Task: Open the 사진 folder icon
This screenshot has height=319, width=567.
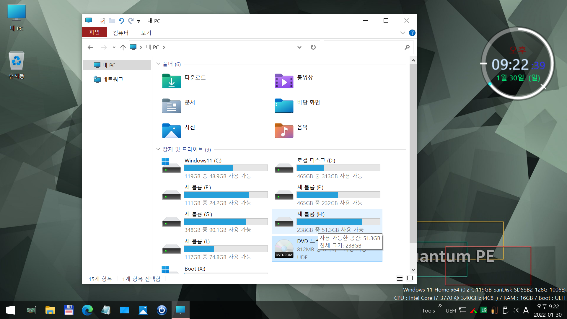Action: (x=171, y=131)
